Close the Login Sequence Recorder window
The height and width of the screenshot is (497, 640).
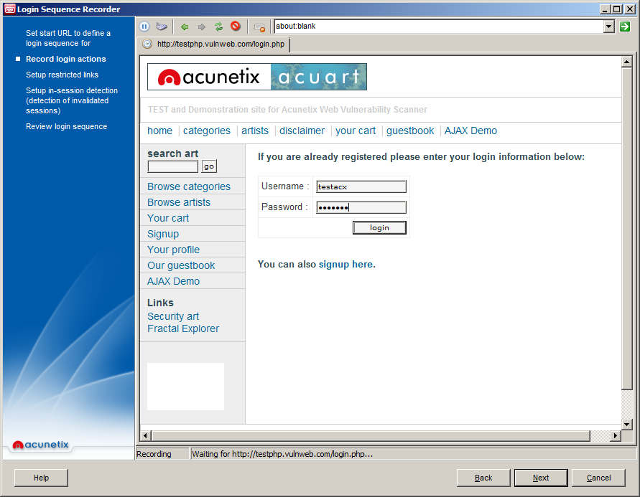coord(630,9)
